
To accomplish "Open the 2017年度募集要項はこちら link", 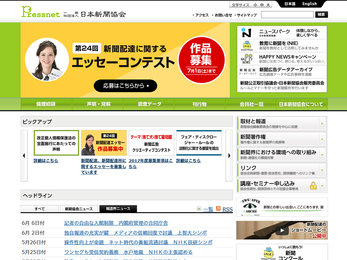I will point(150,164).
